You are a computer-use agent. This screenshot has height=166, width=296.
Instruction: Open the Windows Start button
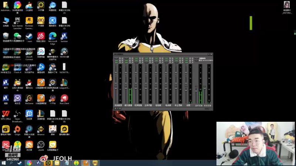point(3,163)
